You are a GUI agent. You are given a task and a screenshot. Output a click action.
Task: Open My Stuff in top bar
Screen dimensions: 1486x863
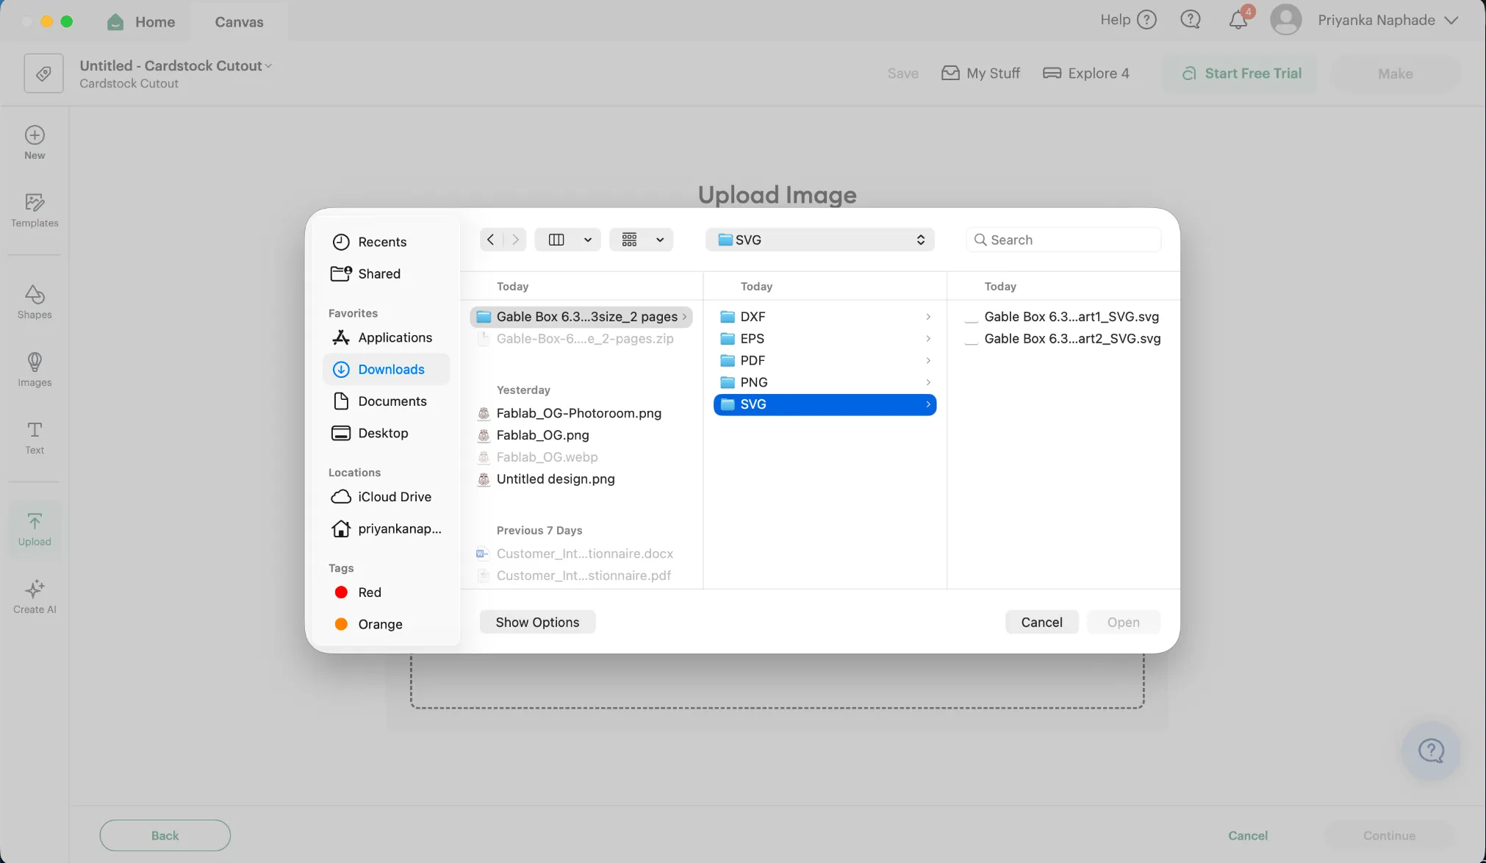pyautogui.click(x=981, y=74)
